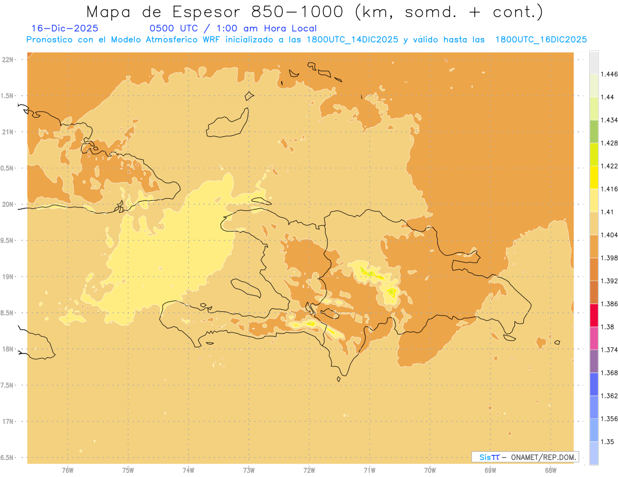
Task: Pick the yellow-green swatch between 1.422 and 1.428
Action: [594, 154]
